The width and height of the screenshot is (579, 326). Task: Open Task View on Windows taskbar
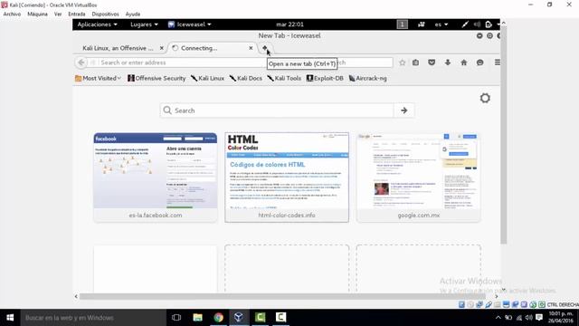(x=176, y=318)
